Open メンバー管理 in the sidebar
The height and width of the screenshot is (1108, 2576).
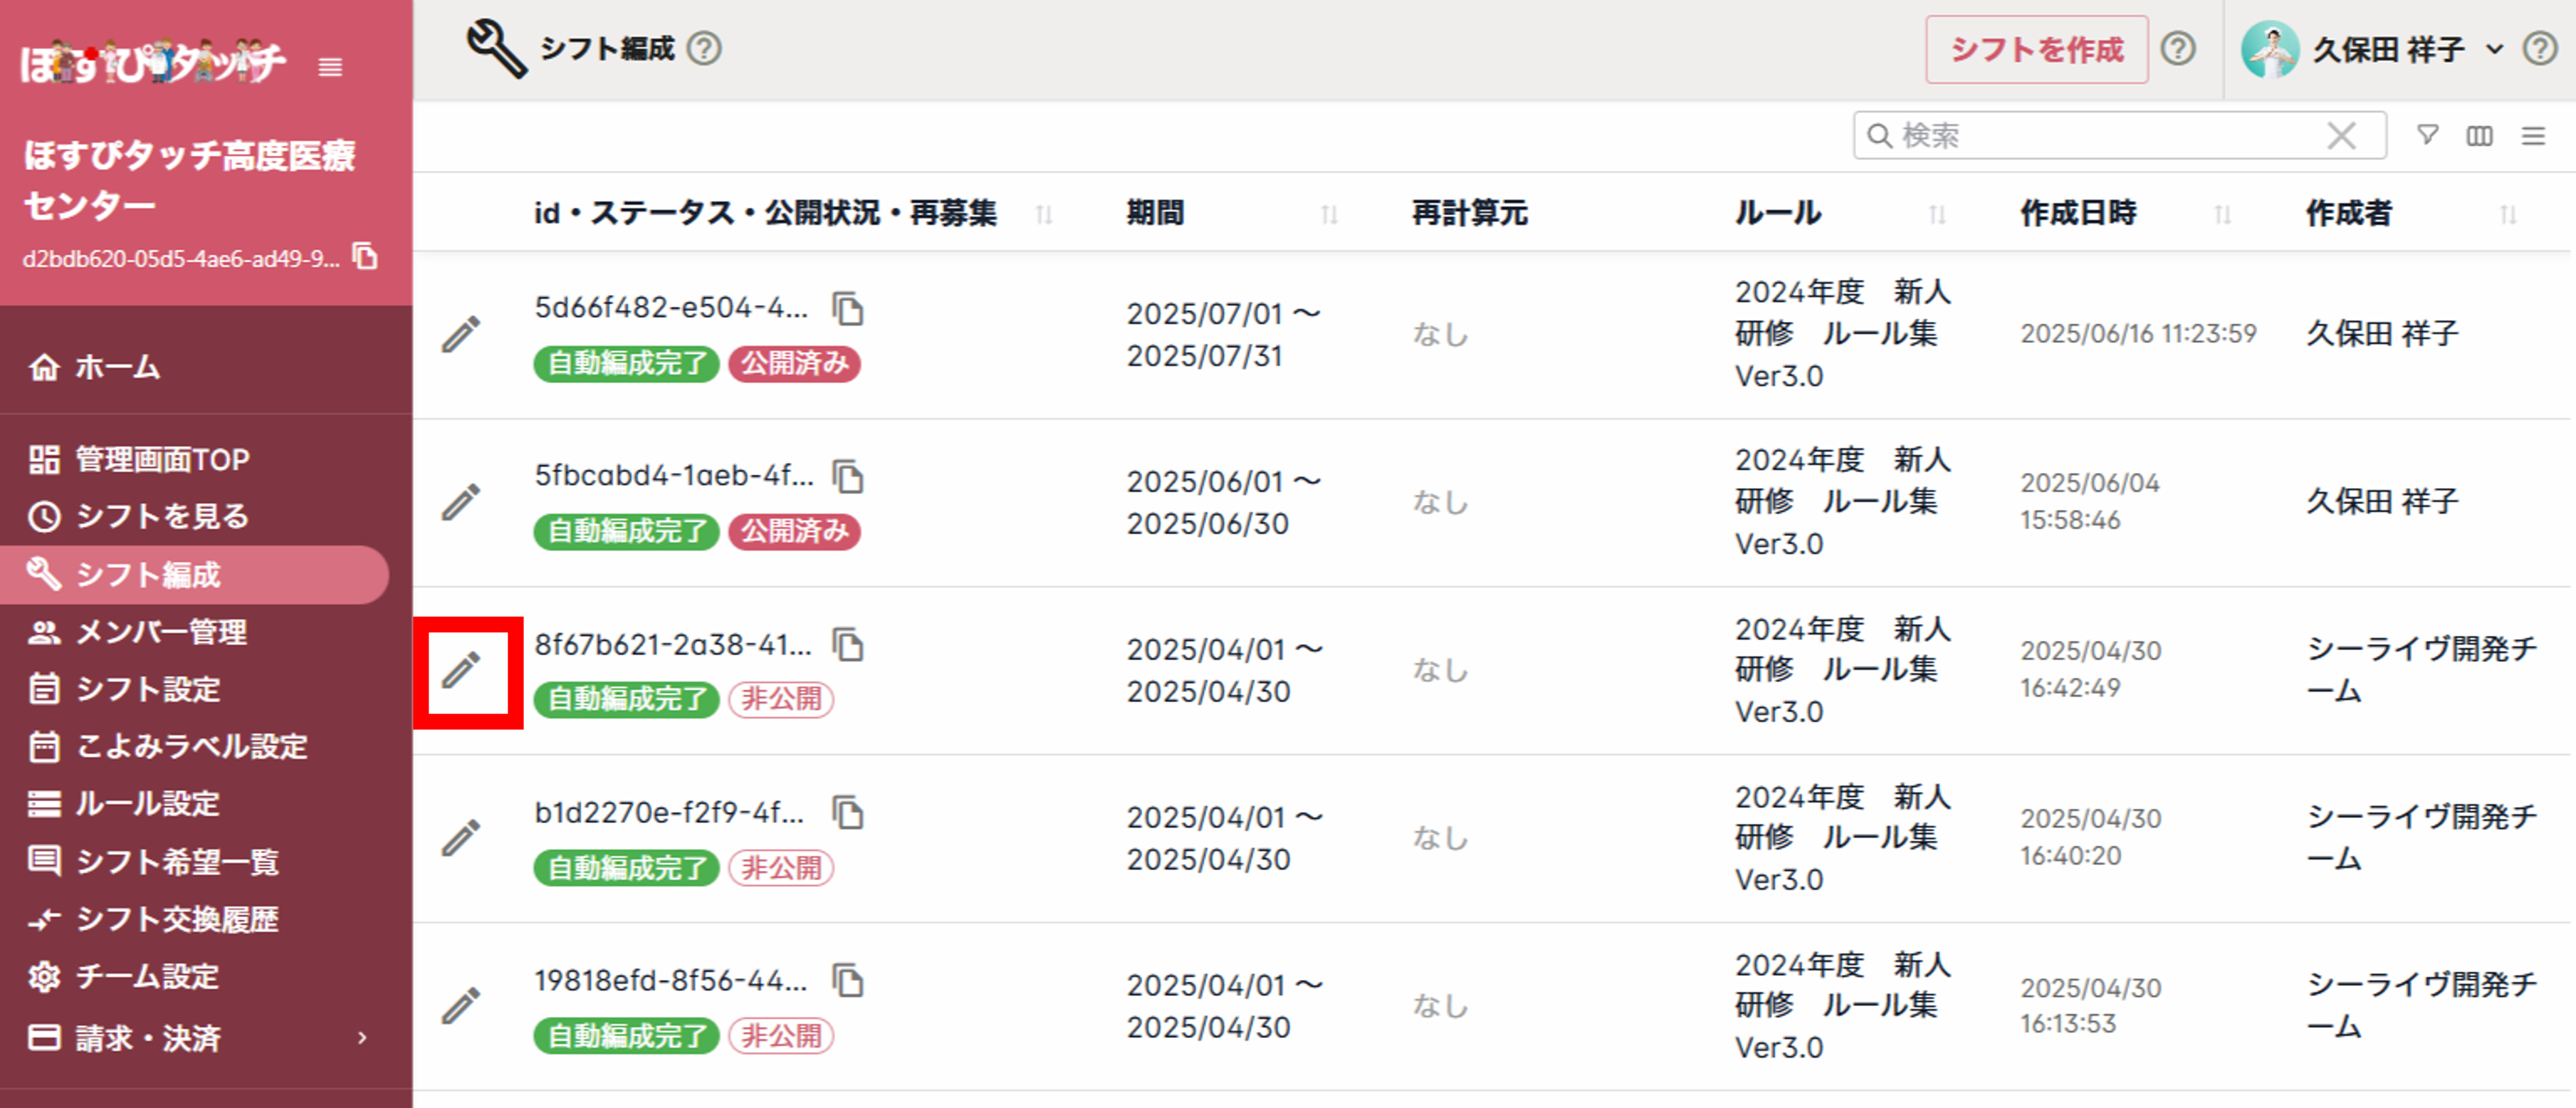pos(160,632)
